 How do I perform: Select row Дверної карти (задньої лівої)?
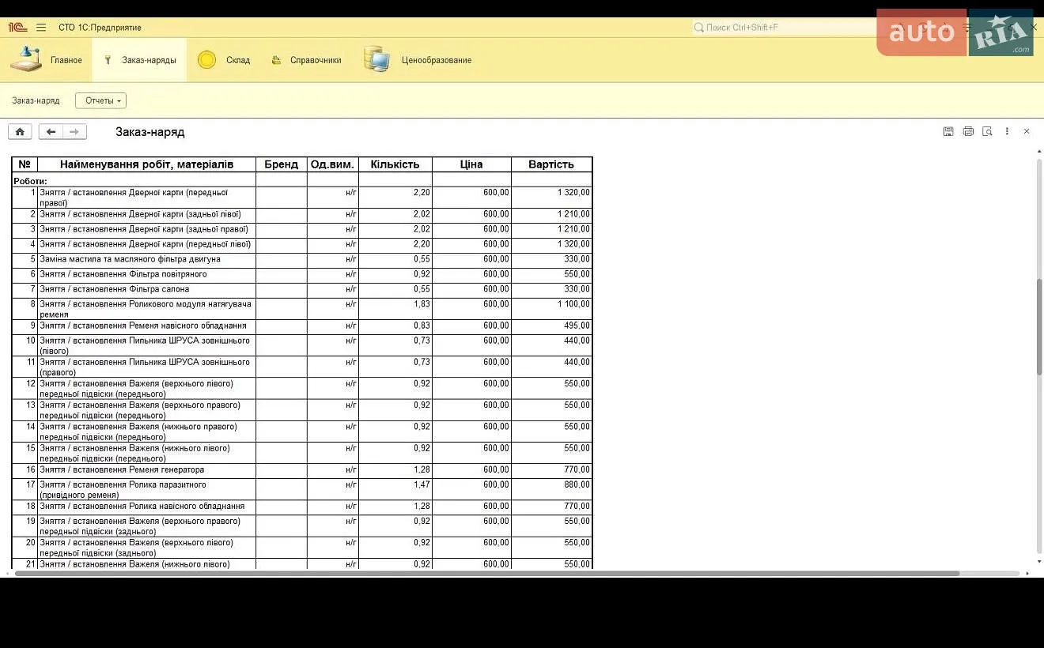click(301, 215)
